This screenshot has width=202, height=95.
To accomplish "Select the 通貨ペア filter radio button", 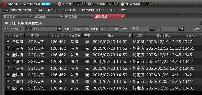I will pyautogui.click(x=6, y=29).
